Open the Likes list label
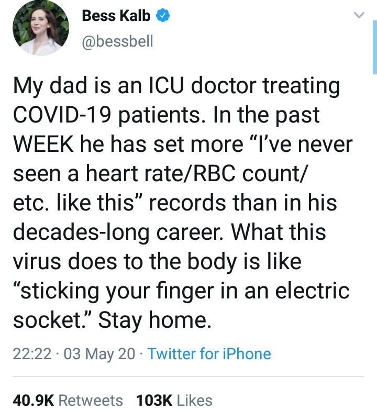 point(195,401)
